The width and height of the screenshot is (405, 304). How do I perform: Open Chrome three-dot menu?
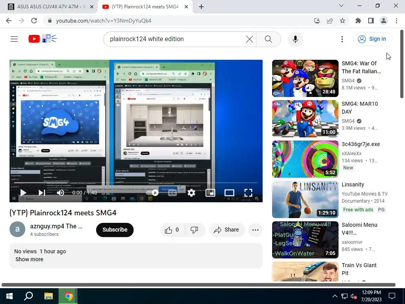[396, 21]
